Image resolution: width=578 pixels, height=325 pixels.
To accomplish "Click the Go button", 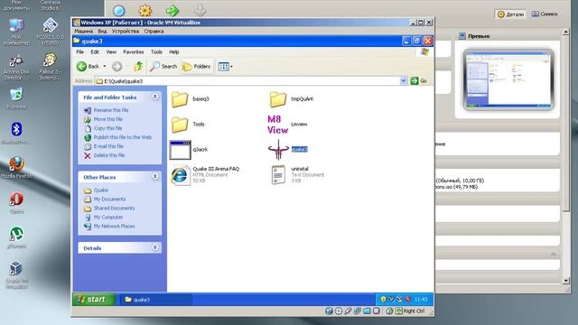I will point(419,80).
